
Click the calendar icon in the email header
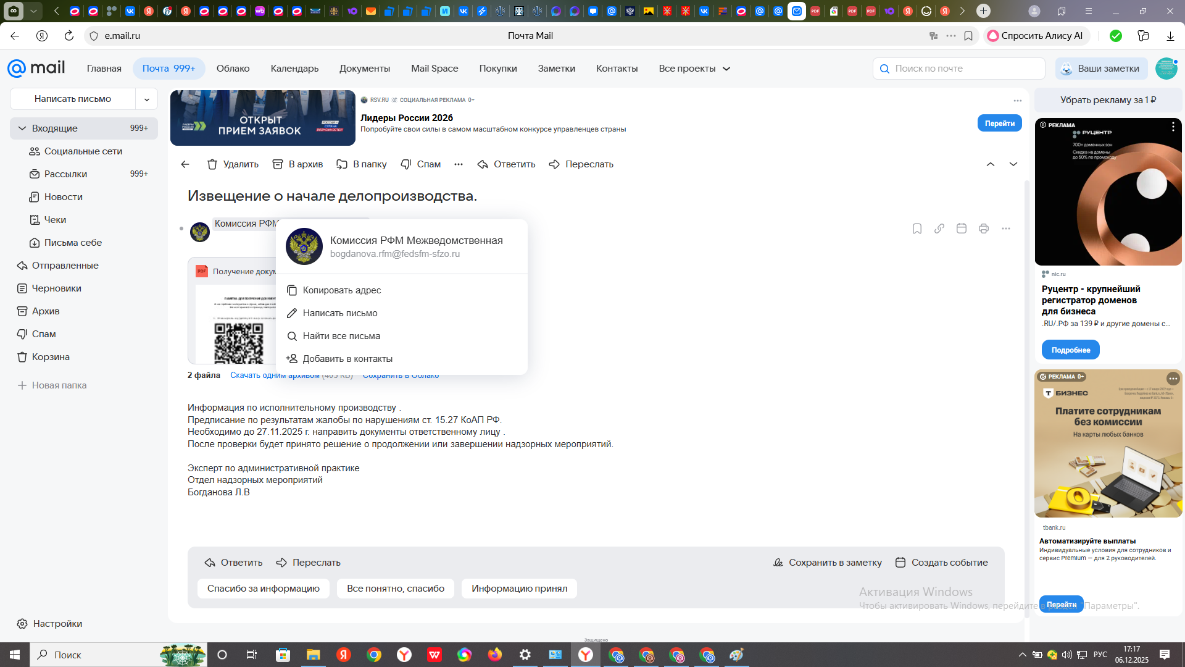(x=962, y=229)
